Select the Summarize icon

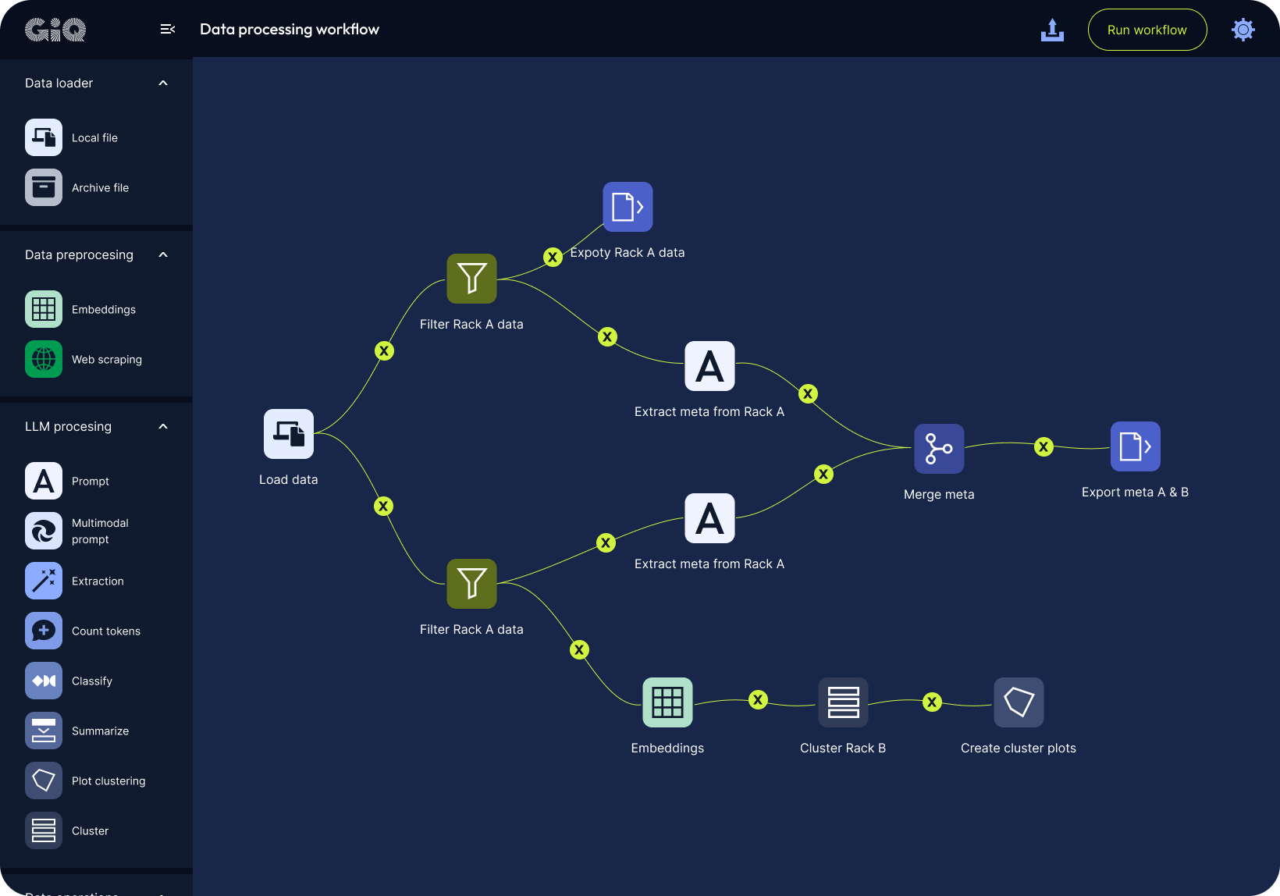click(x=44, y=731)
